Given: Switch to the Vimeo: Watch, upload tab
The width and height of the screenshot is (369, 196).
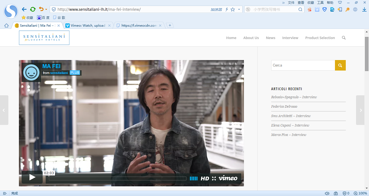Looking at the screenshot, I should (x=88, y=26).
